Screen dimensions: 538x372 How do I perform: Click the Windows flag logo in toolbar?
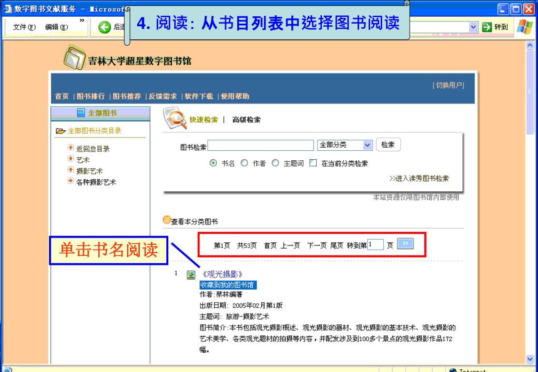tap(525, 27)
